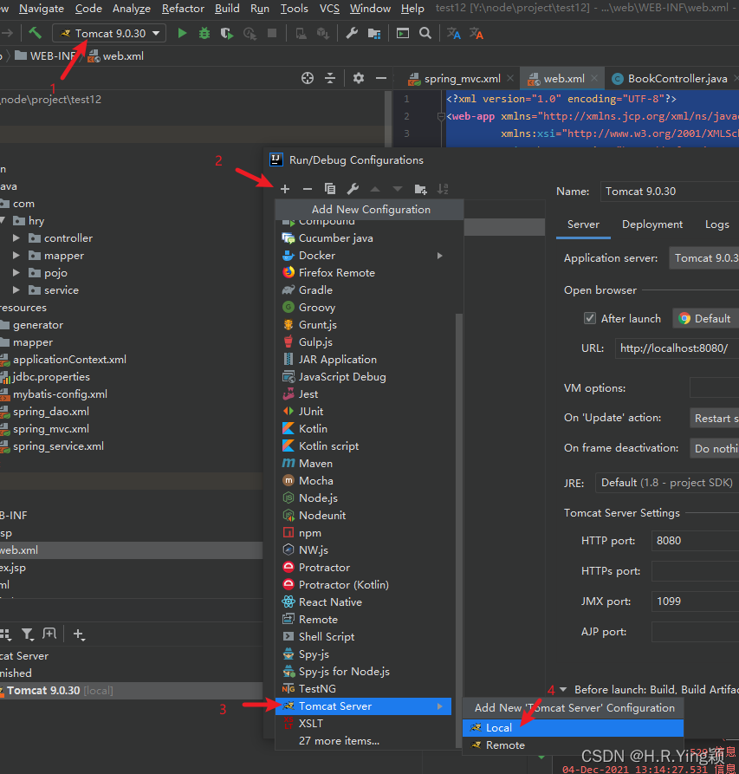This screenshot has width=739, height=774.
Task: Open Project Structure folder icon
Action: tap(374, 33)
